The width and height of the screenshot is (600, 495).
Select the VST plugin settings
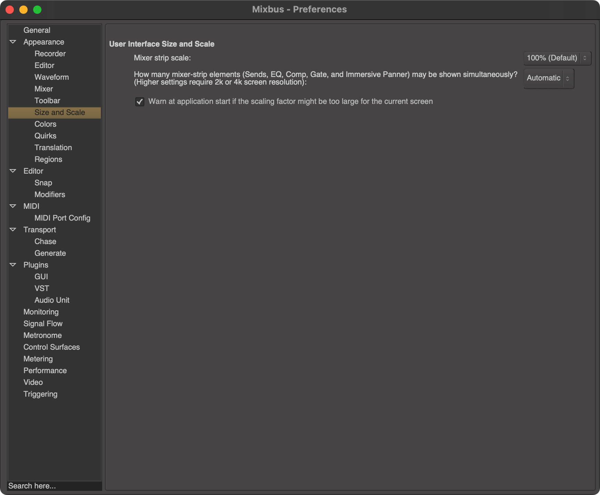coord(42,288)
